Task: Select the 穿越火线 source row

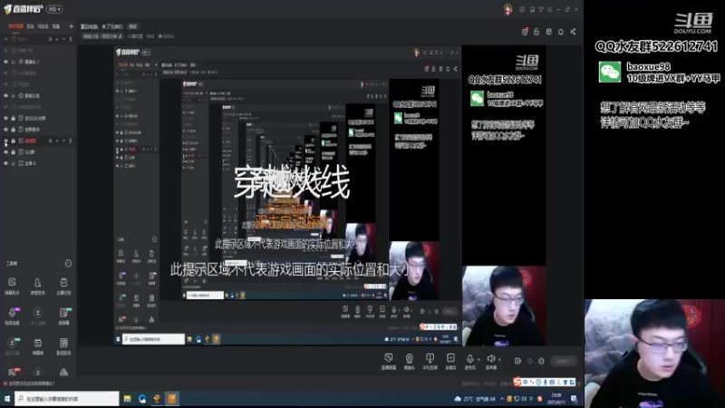Action: 38,96
